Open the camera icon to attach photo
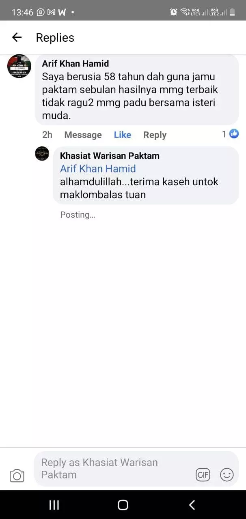The width and height of the screenshot is (246, 519). (17, 476)
